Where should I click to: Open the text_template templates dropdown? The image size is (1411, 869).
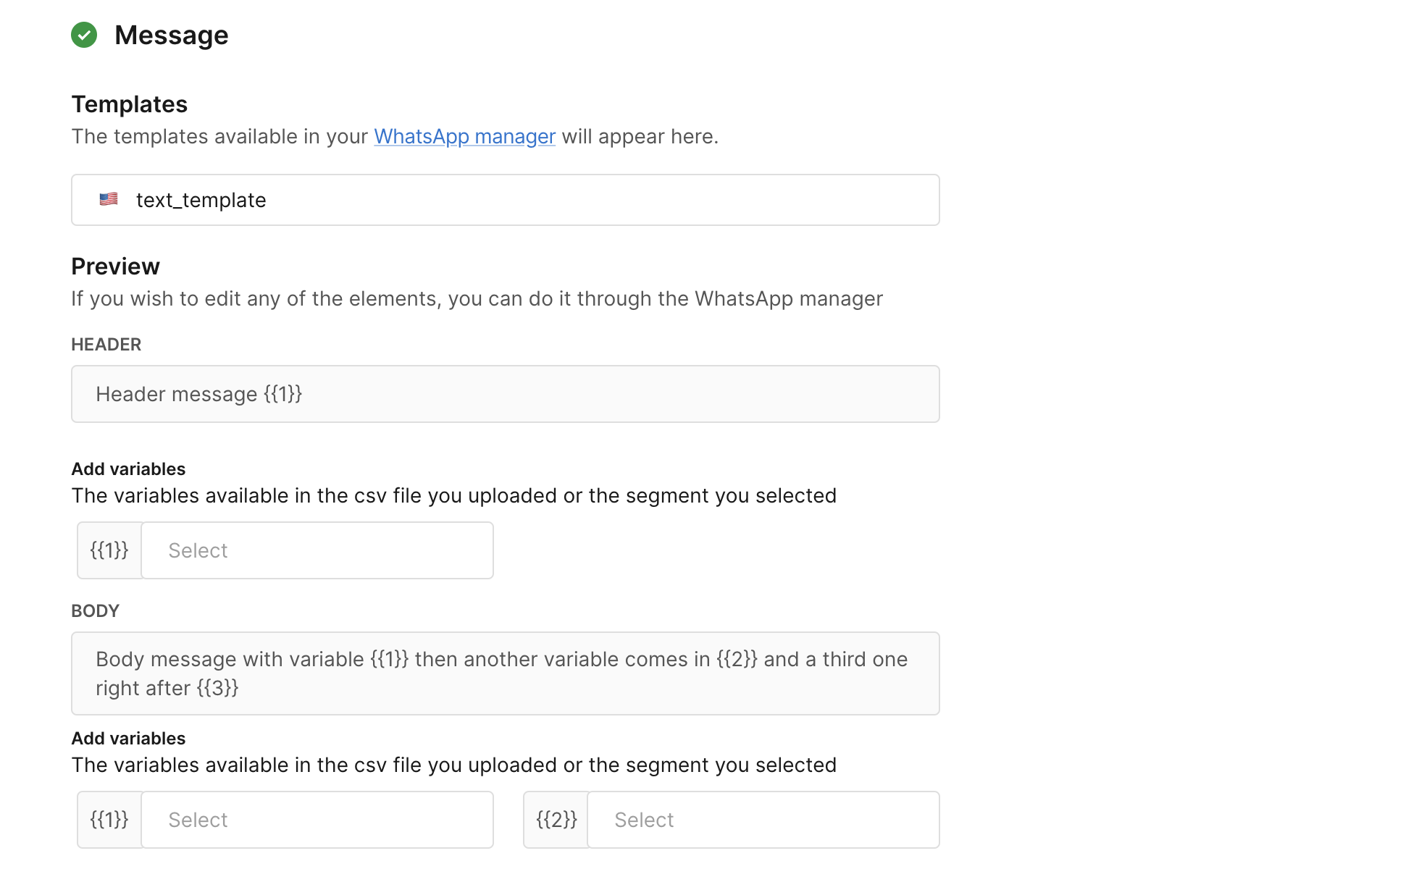point(505,200)
